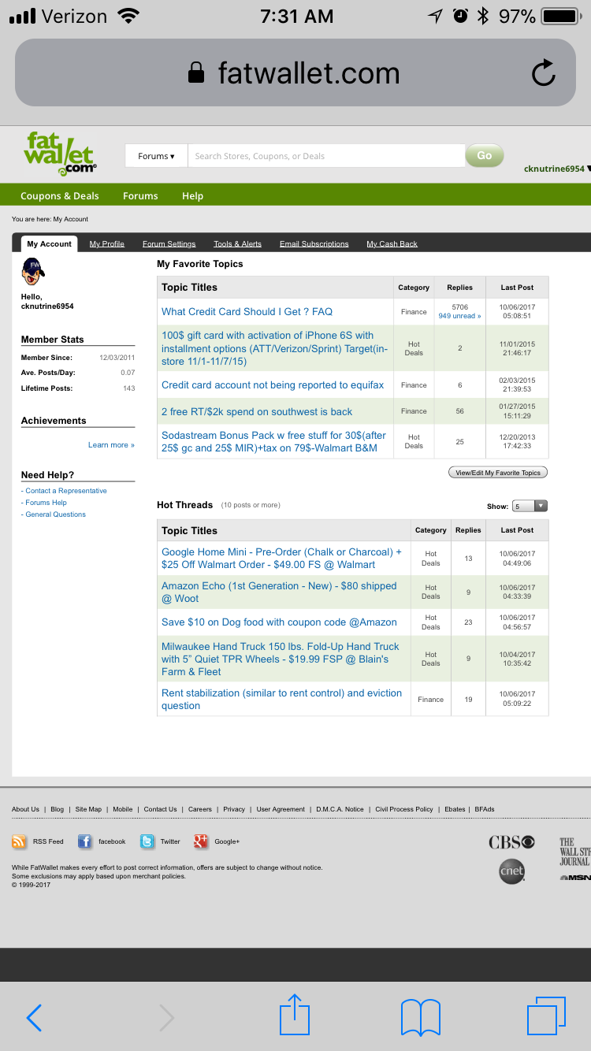Open the Rent stabilization and eviction thread

[281, 700]
